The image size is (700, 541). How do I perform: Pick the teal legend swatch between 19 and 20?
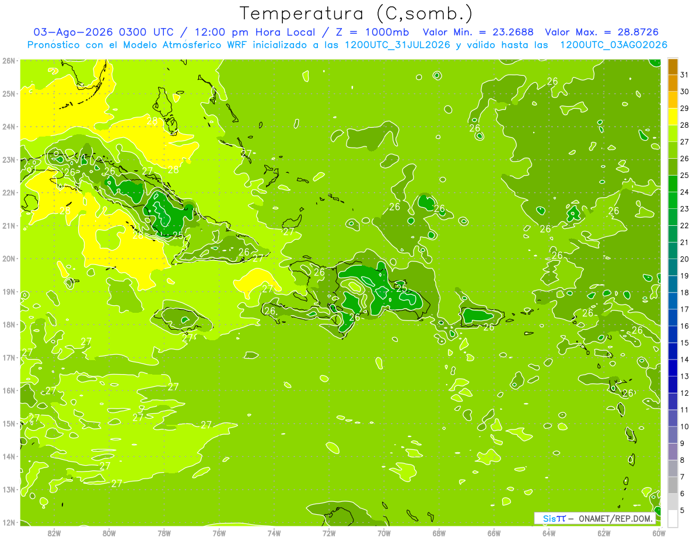[x=673, y=267]
